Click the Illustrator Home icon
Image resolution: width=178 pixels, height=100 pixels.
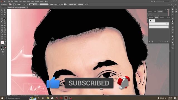4,1
